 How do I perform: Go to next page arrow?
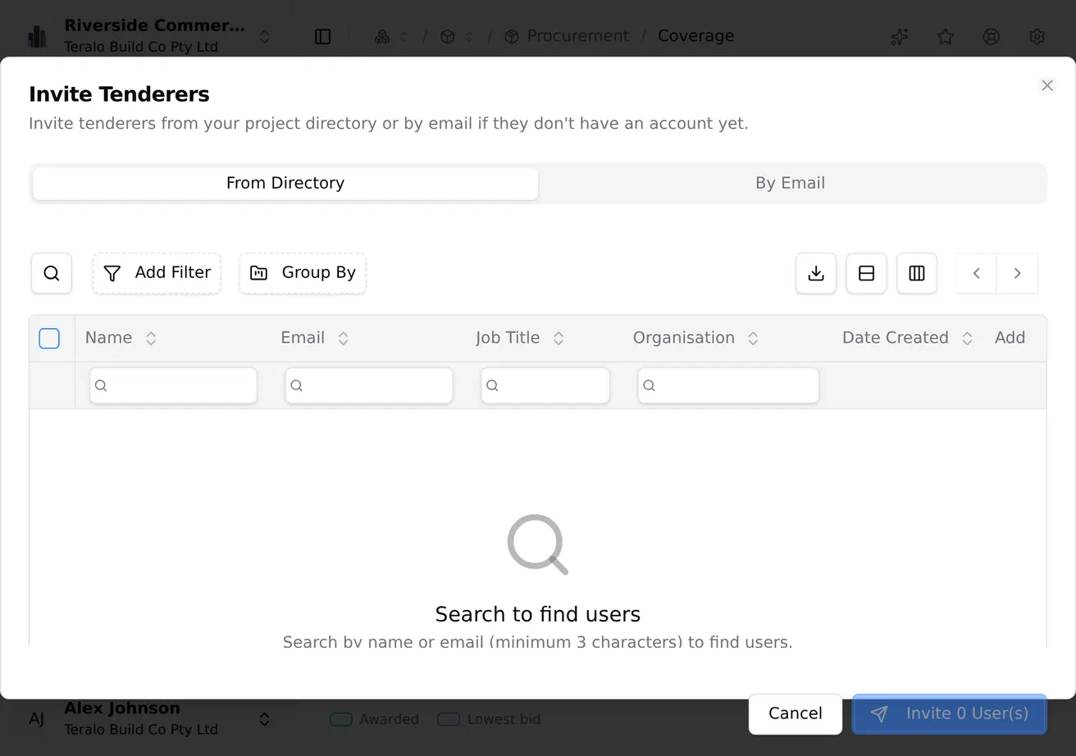(1017, 273)
